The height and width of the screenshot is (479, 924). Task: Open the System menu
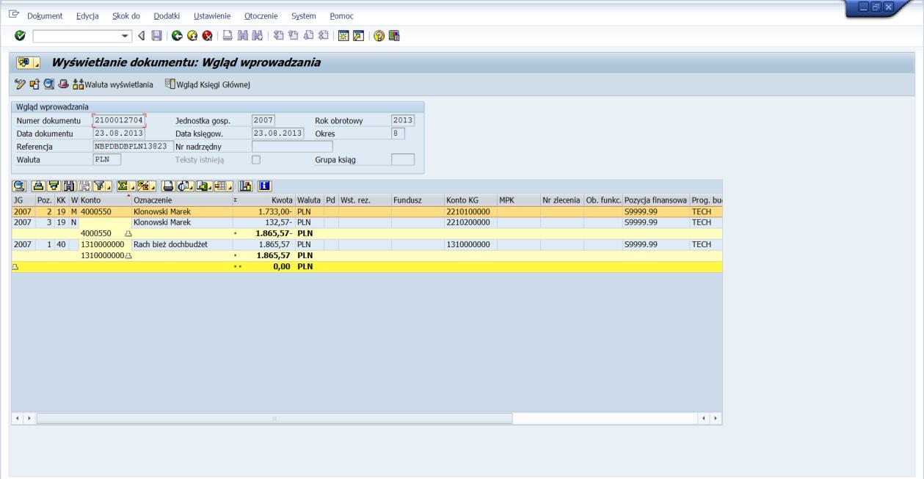[x=303, y=16]
